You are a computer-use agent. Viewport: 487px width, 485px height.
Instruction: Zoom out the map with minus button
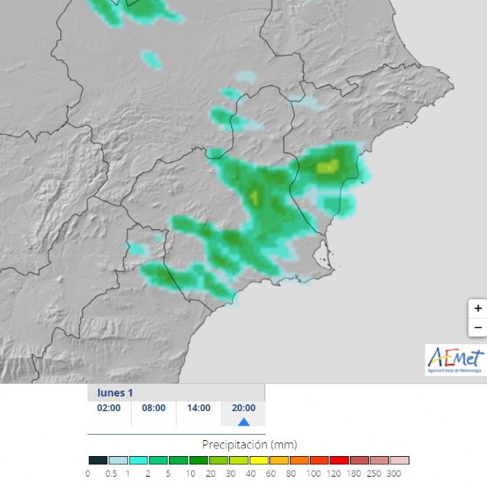(x=477, y=327)
